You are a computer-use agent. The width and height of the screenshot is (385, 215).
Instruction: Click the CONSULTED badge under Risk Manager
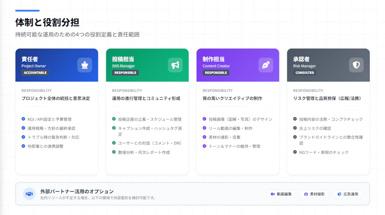[x=305, y=73]
